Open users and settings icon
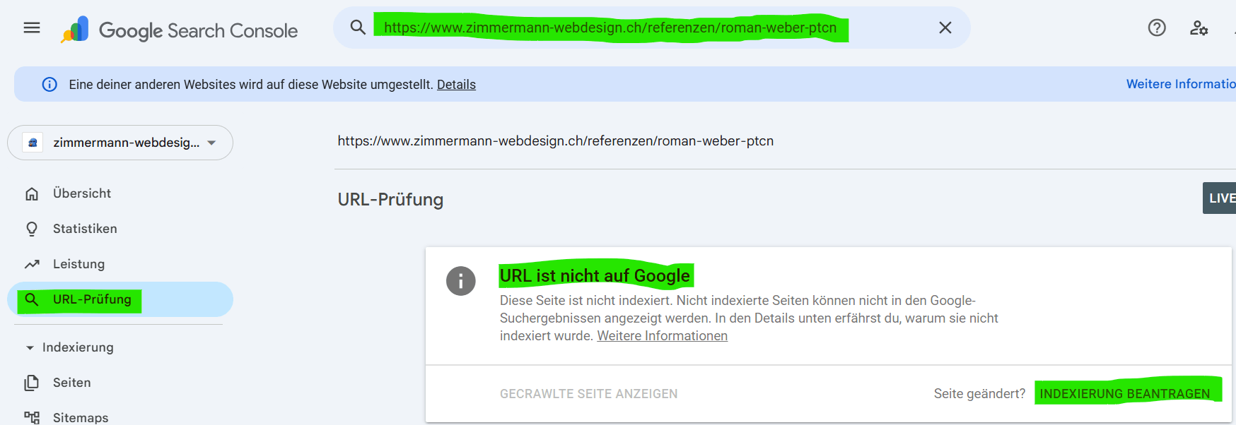Image resolution: width=1236 pixels, height=425 pixels. click(1199, 28)
